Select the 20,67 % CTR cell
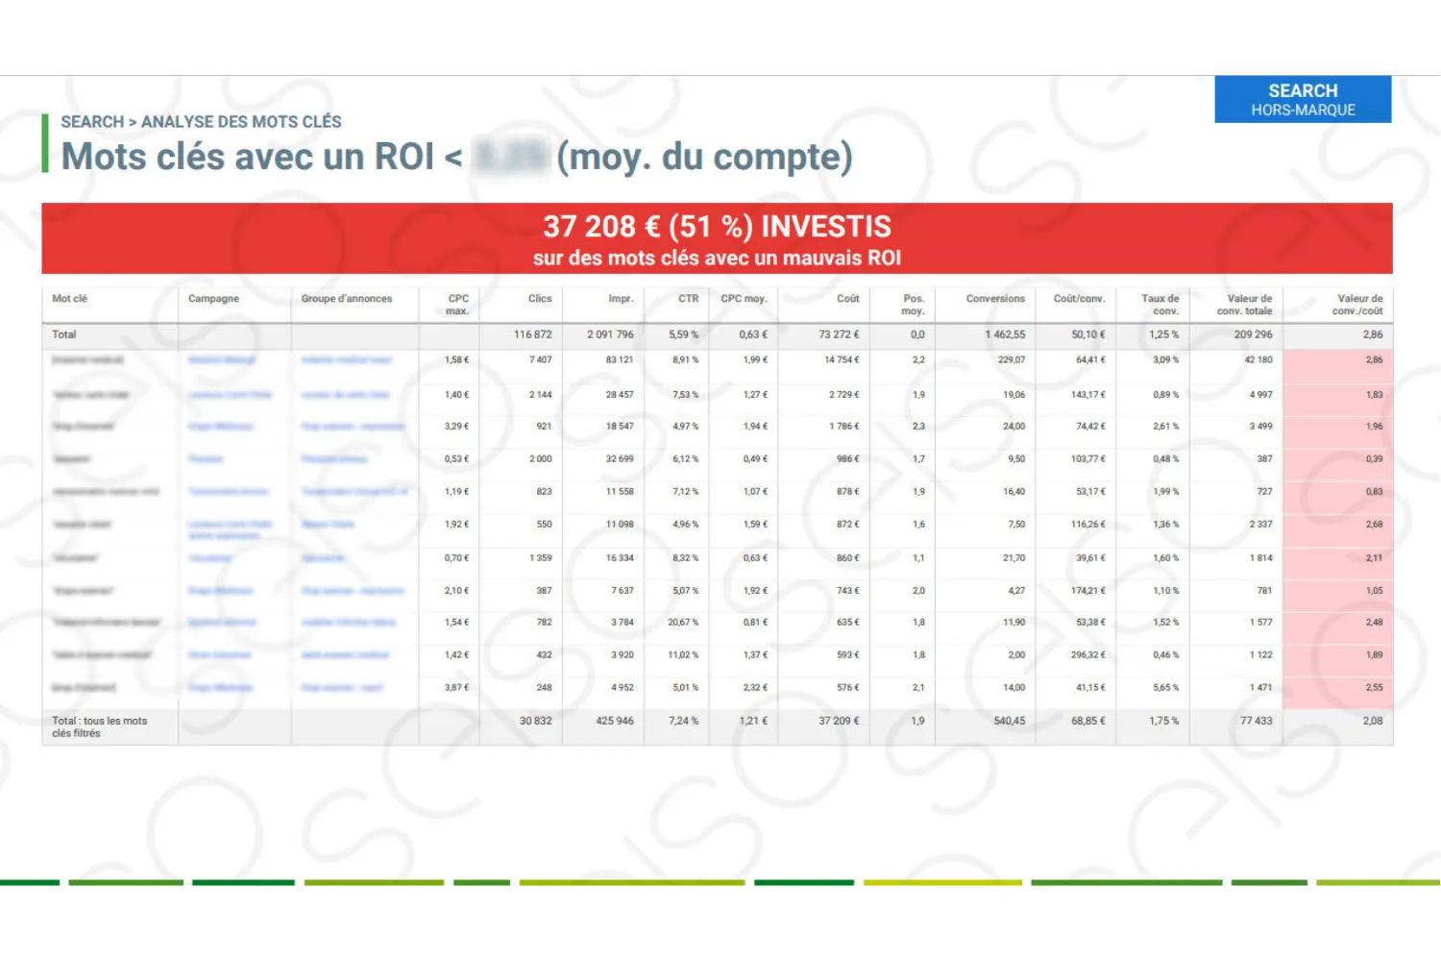This screenshot has width=1441, height=961. [684, 623]
